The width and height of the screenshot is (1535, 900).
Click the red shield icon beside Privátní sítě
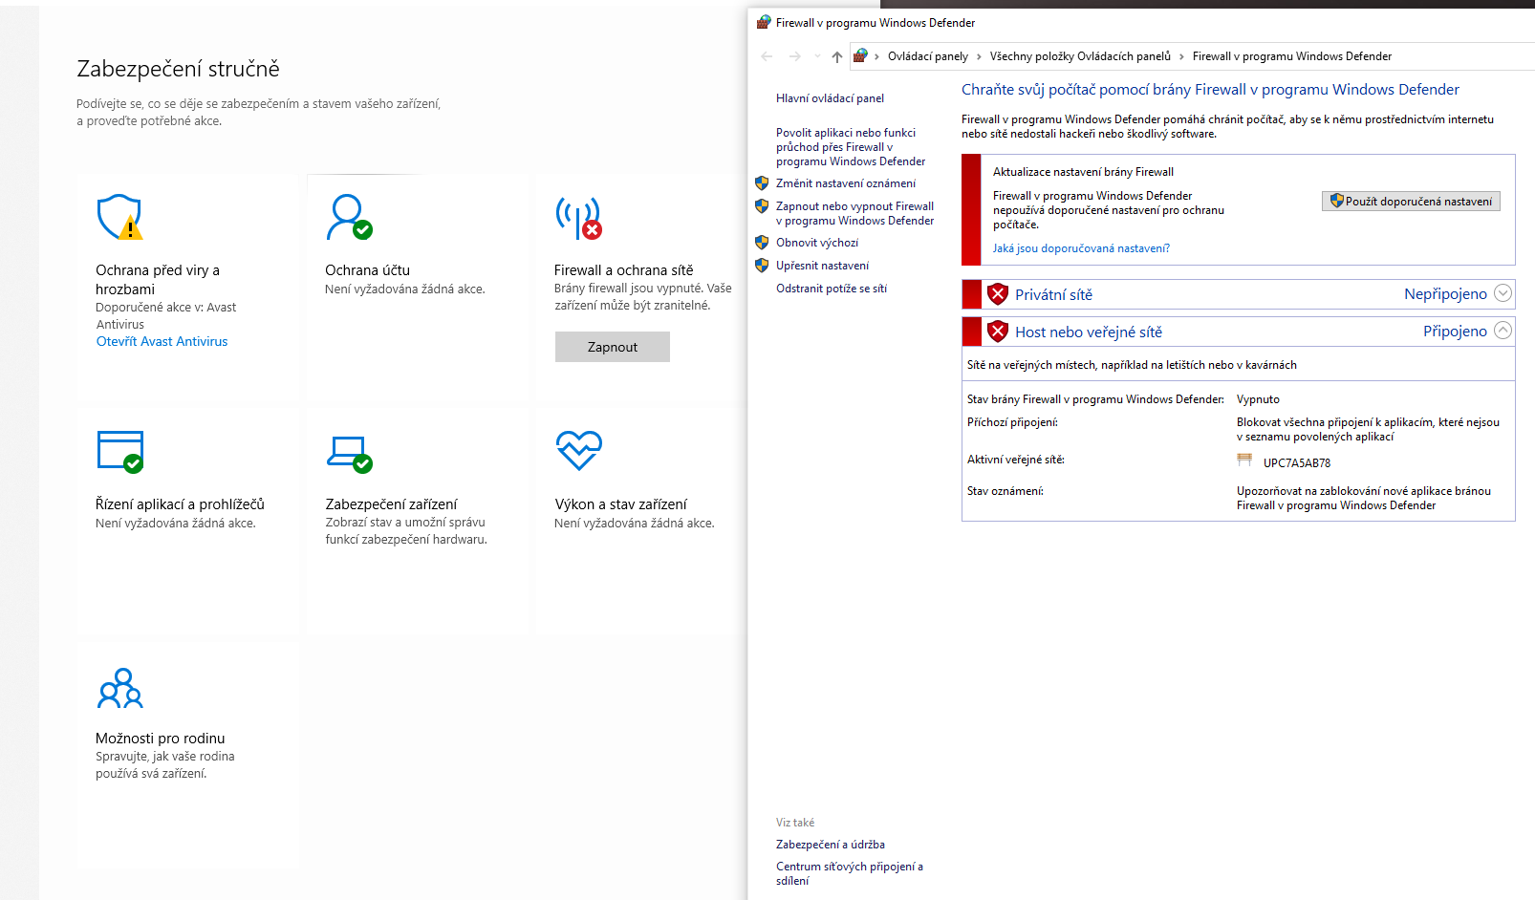998,294
